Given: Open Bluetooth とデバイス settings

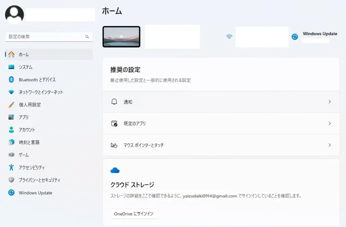Looking at the screenshot, I should pos(49,80).
